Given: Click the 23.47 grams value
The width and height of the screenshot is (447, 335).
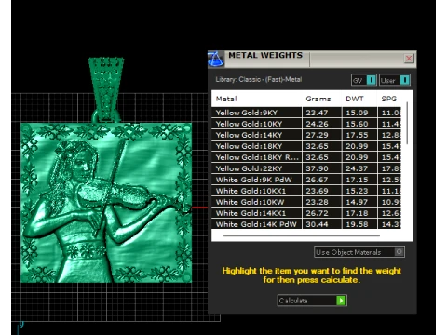Looking at the screenshot, I should point(317,113).
